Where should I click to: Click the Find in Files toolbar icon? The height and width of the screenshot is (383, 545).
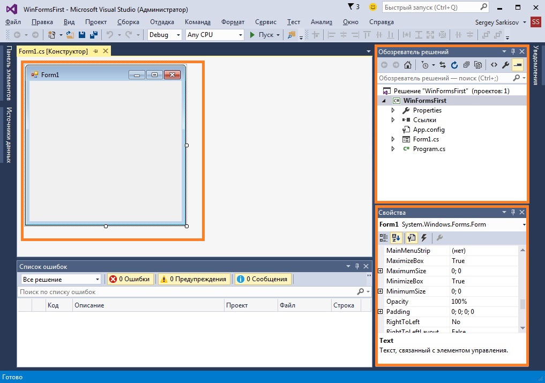point(292,35)
